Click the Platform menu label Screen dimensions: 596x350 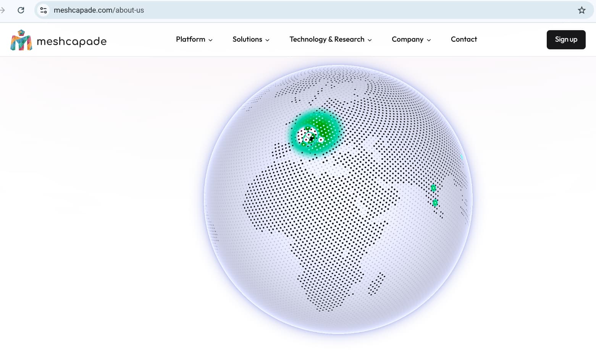pyautogui.click(x=190, y=39)
